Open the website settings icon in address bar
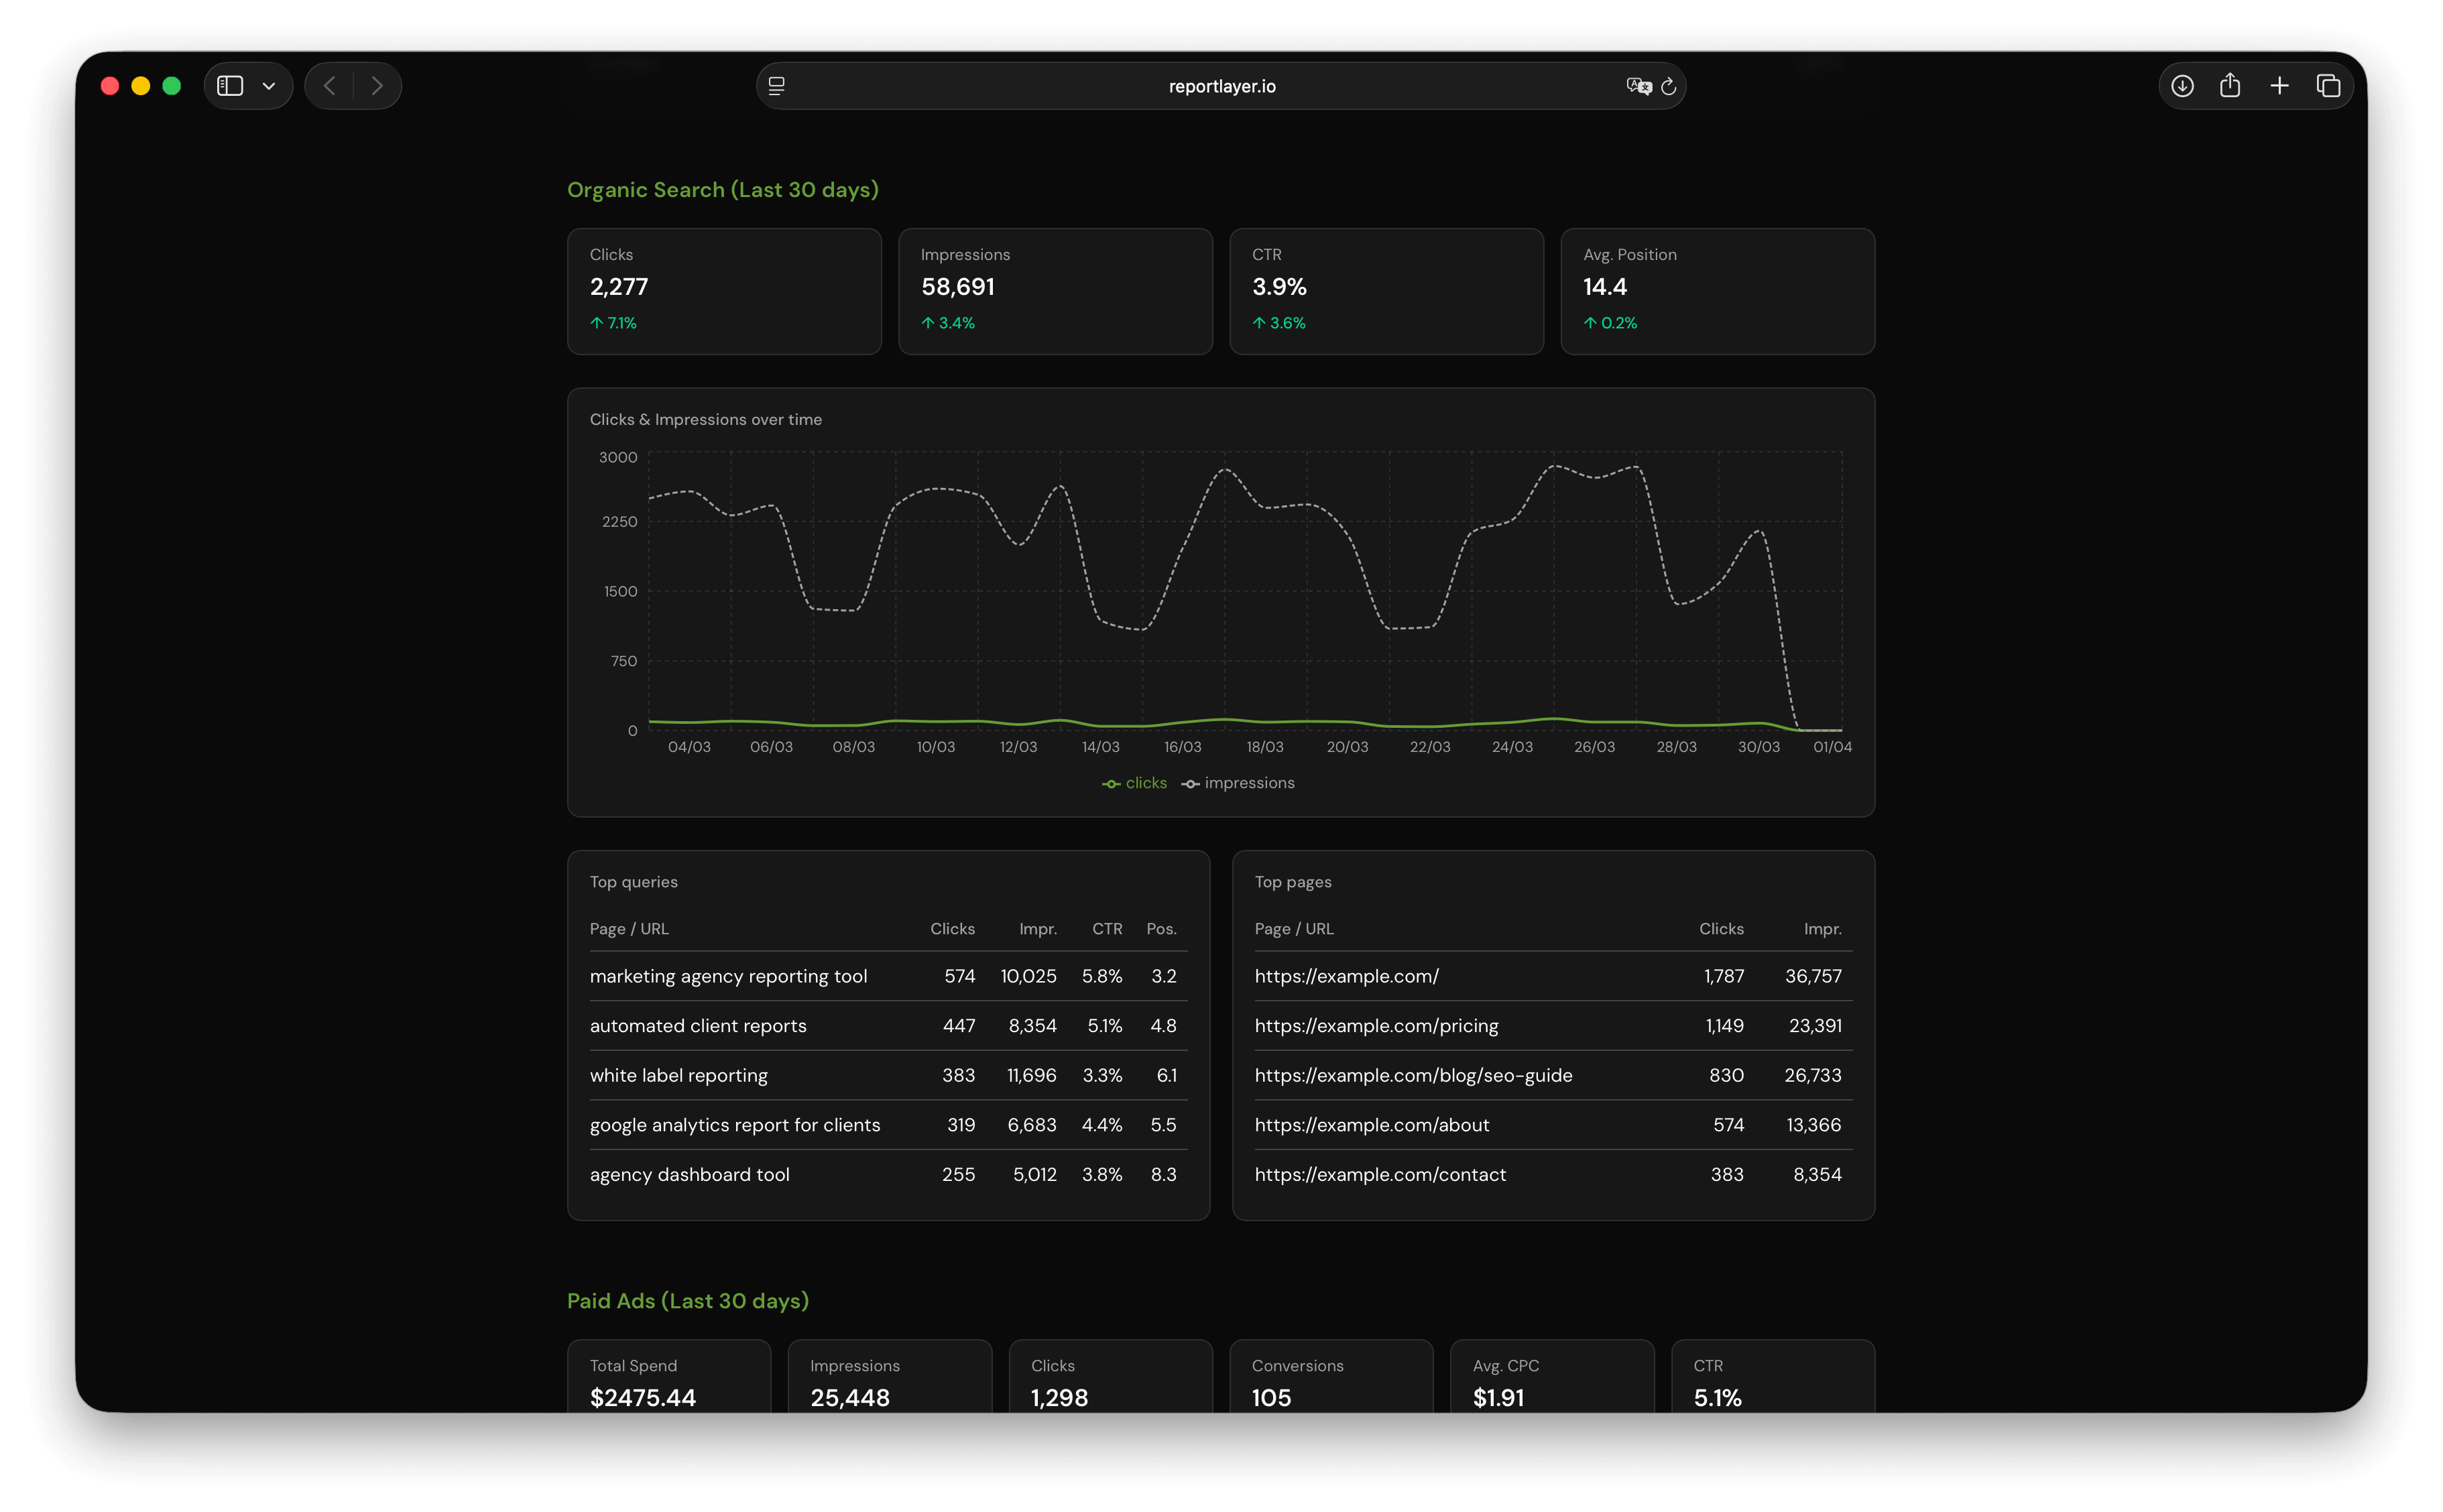The image size is (2443, 1512). [777, 86]
